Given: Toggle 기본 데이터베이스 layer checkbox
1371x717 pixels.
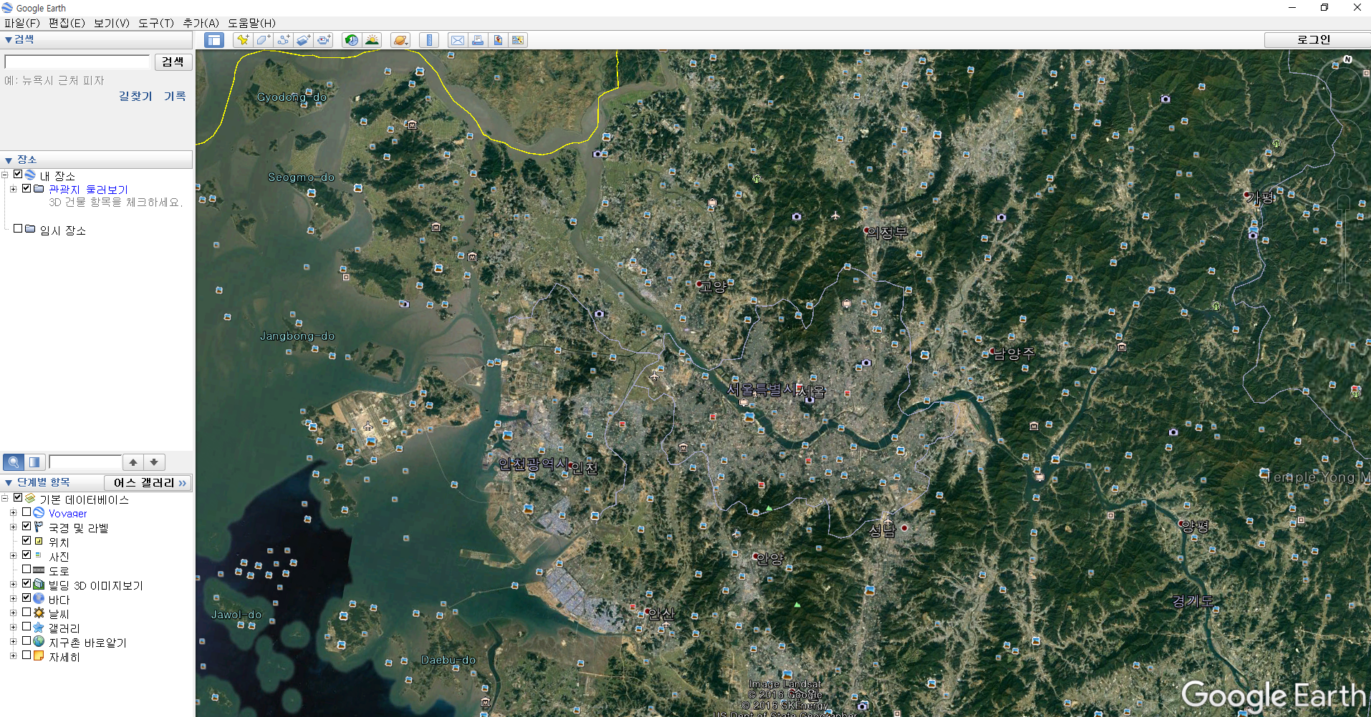Looking at the screenshot, I should pyautogui.click(x=18, y=498).
